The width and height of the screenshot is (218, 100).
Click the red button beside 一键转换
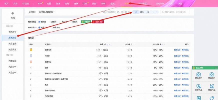point(98,22)
